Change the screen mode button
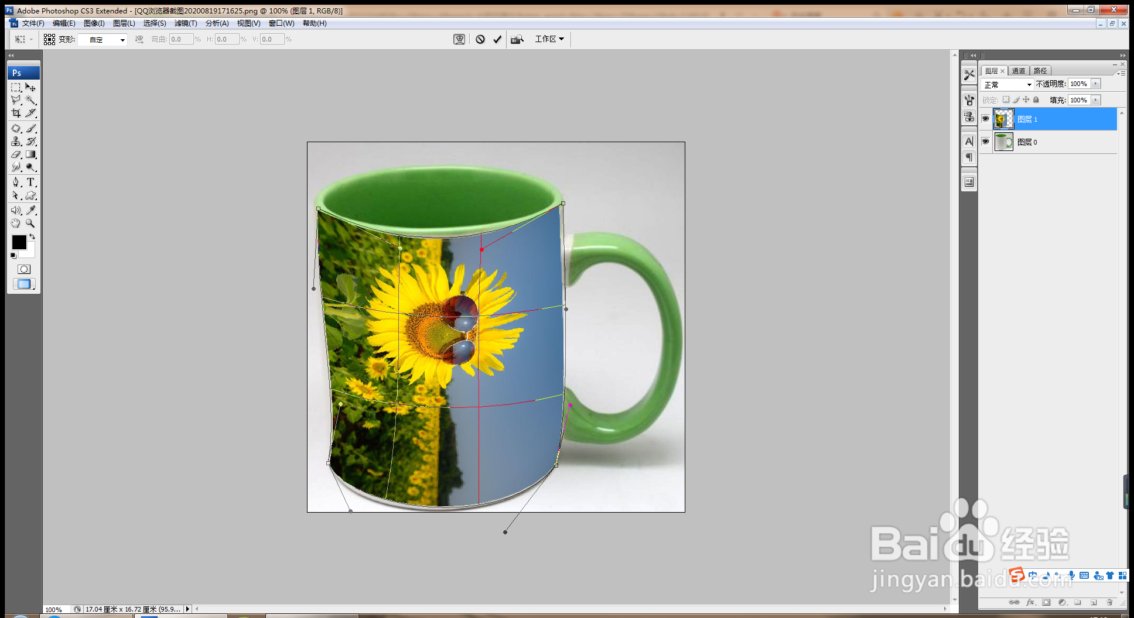The height and width of the screenshot is (618, 1134). pyautogui.click(x=24, y=284)
